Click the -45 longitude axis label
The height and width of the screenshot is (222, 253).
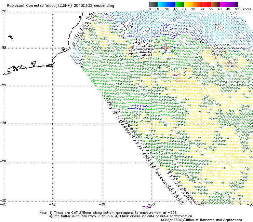[x=3, y=204]
